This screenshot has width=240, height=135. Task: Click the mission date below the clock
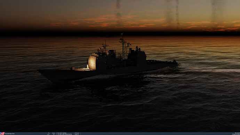[236, 134]
